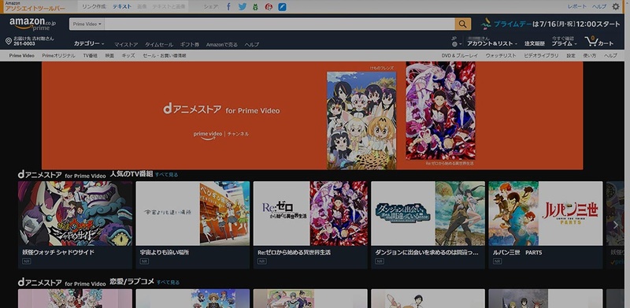Viewport: 630px width, 308px height.
Task: Open 妖怪ウォッチ シャドウサイド thumbnail
Action: [x=75, y=213]
